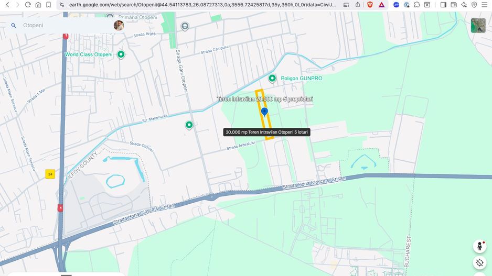Click the browser forward arrow
This screenshot has height=276, width=492.
click(18, 5)
